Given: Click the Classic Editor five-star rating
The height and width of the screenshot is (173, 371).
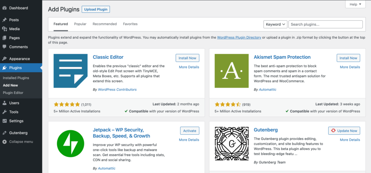Looking at the screenshot, I should (x=67, y=104).
